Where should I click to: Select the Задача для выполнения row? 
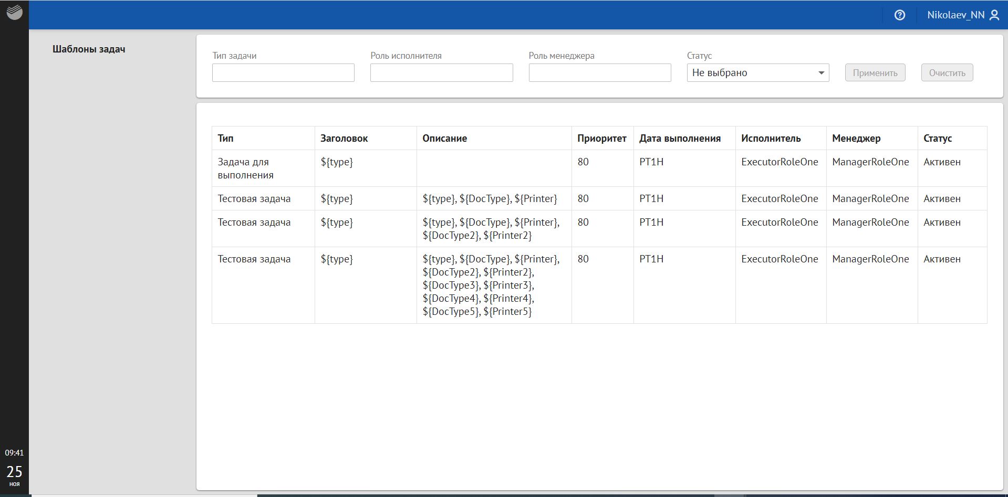coord(245,168)
